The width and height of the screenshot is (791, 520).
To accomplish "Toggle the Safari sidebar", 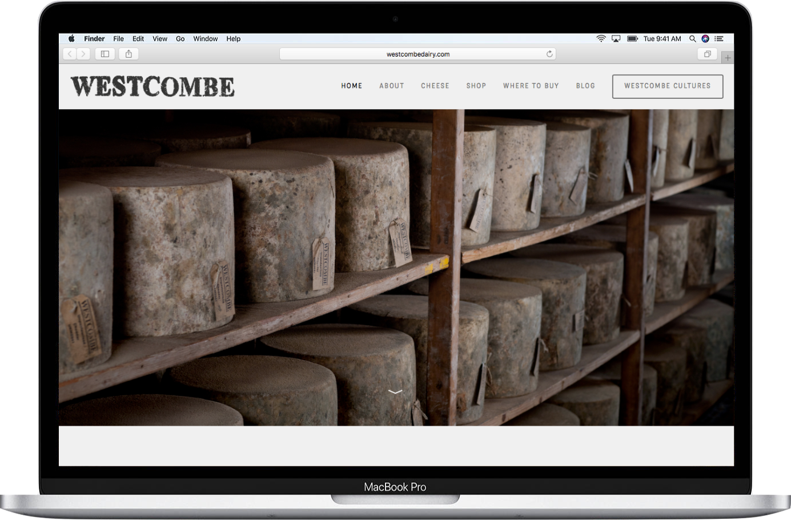I will click(105, 53).
